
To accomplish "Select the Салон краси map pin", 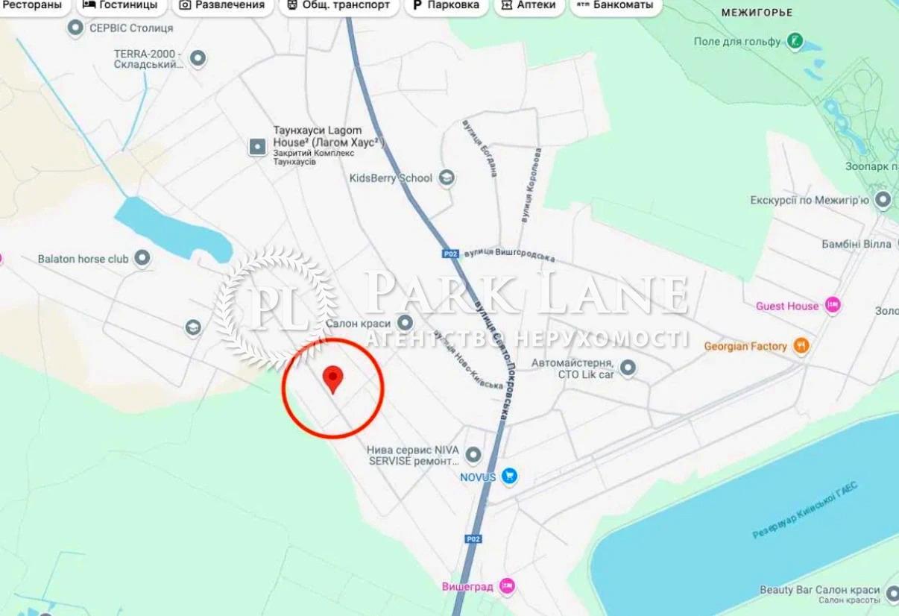I will click(405, 323).
